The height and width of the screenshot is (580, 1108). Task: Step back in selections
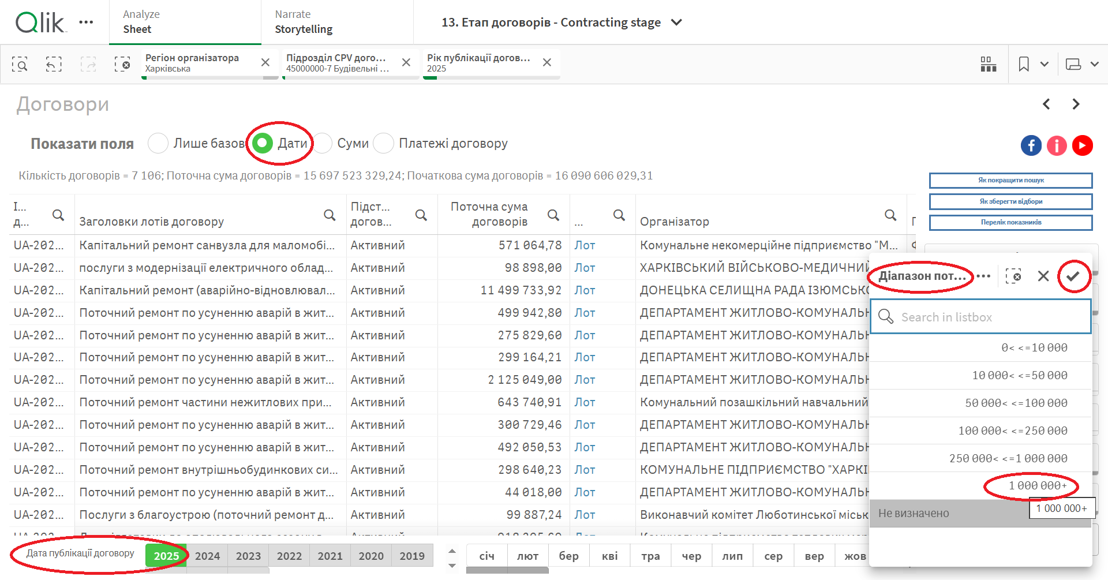pyautogui.click(x=54, y=64)
